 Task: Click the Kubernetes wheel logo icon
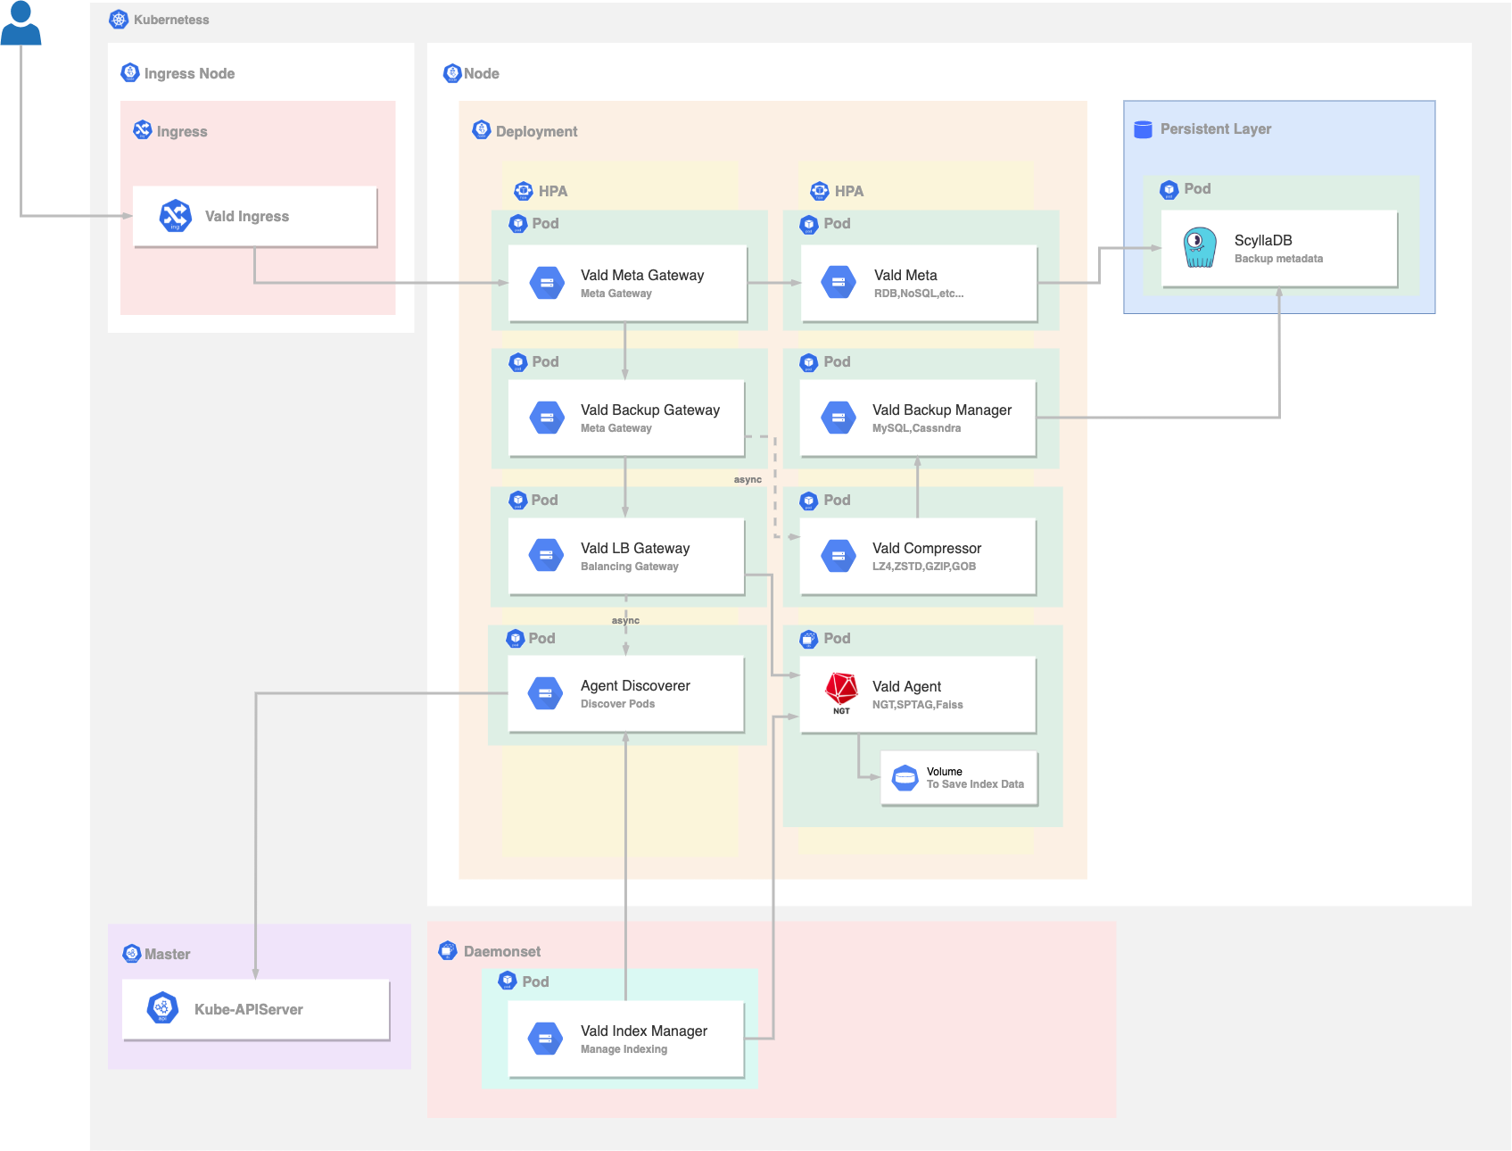pos(119,20)
